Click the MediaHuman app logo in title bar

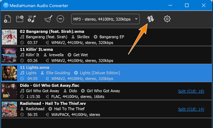pos(6,5)
